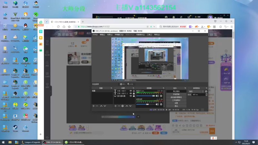258x145 pixels.
Task: Open File Explorer from taskbar
Action: point(10,142)
